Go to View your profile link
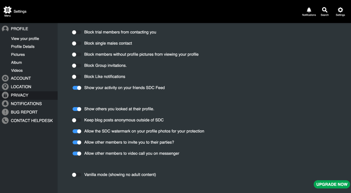Image resolution: width=351 pixels, height=193 pixels. click(x=25, y=39)
